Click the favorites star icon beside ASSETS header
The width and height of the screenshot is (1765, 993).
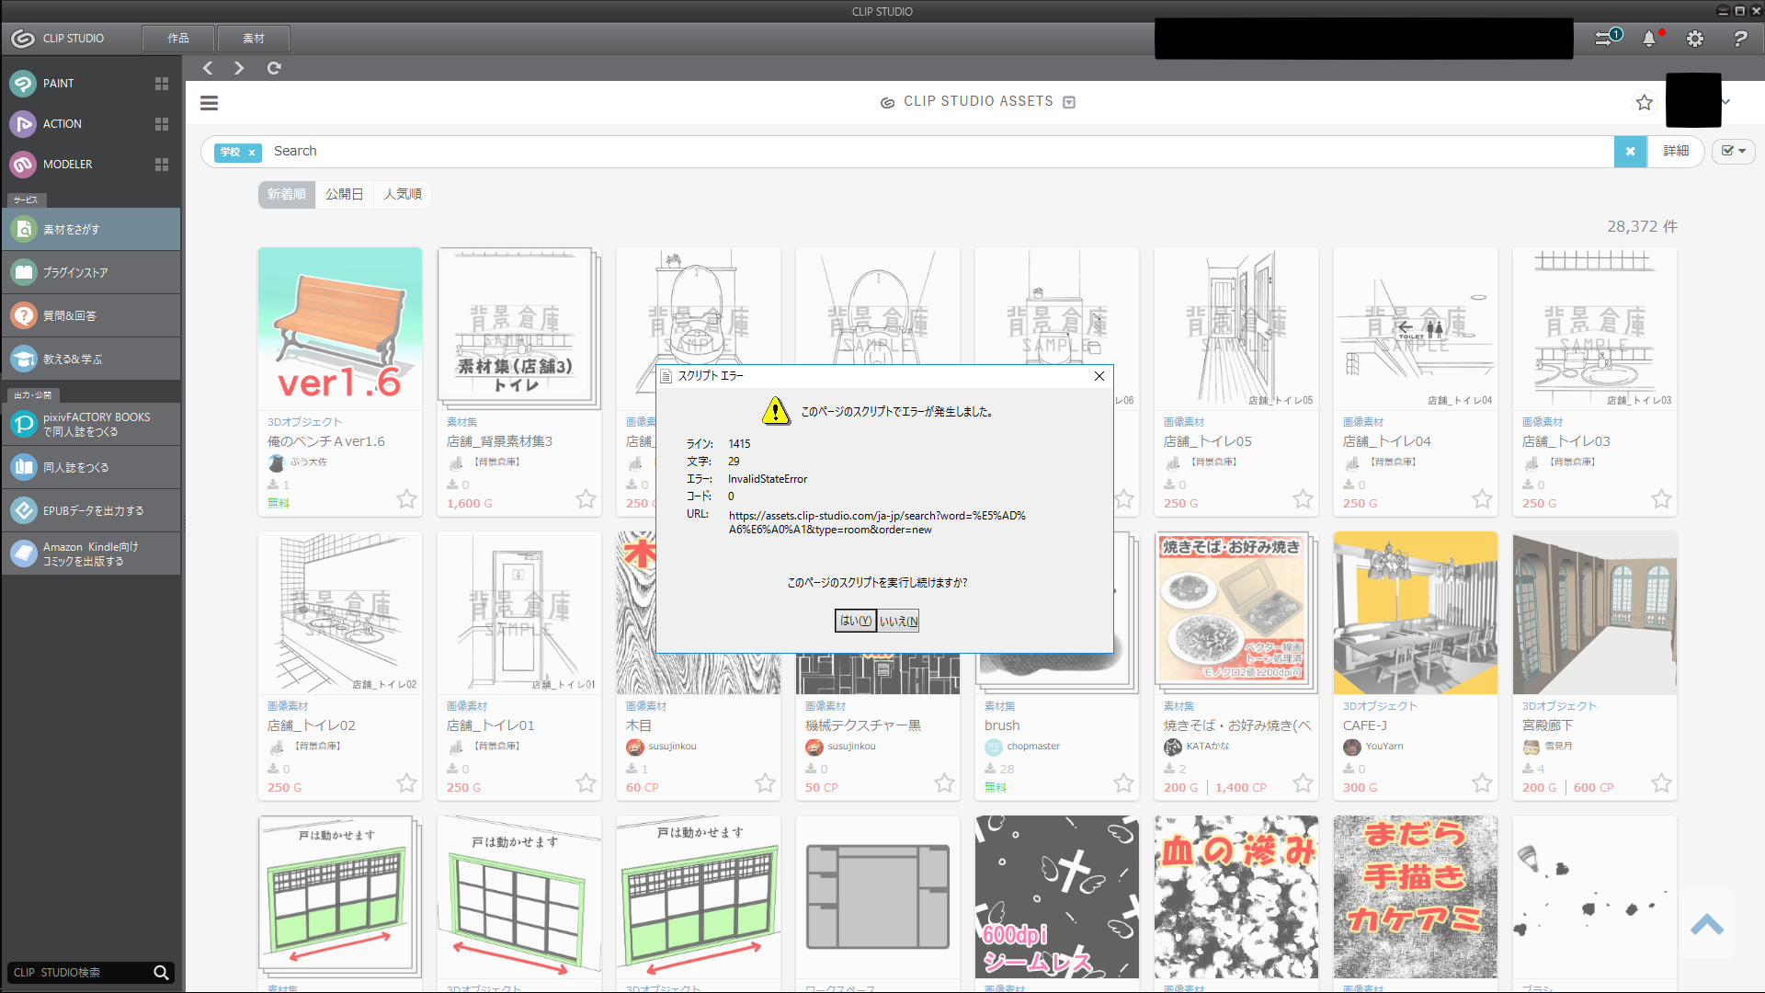[1645, 103]
